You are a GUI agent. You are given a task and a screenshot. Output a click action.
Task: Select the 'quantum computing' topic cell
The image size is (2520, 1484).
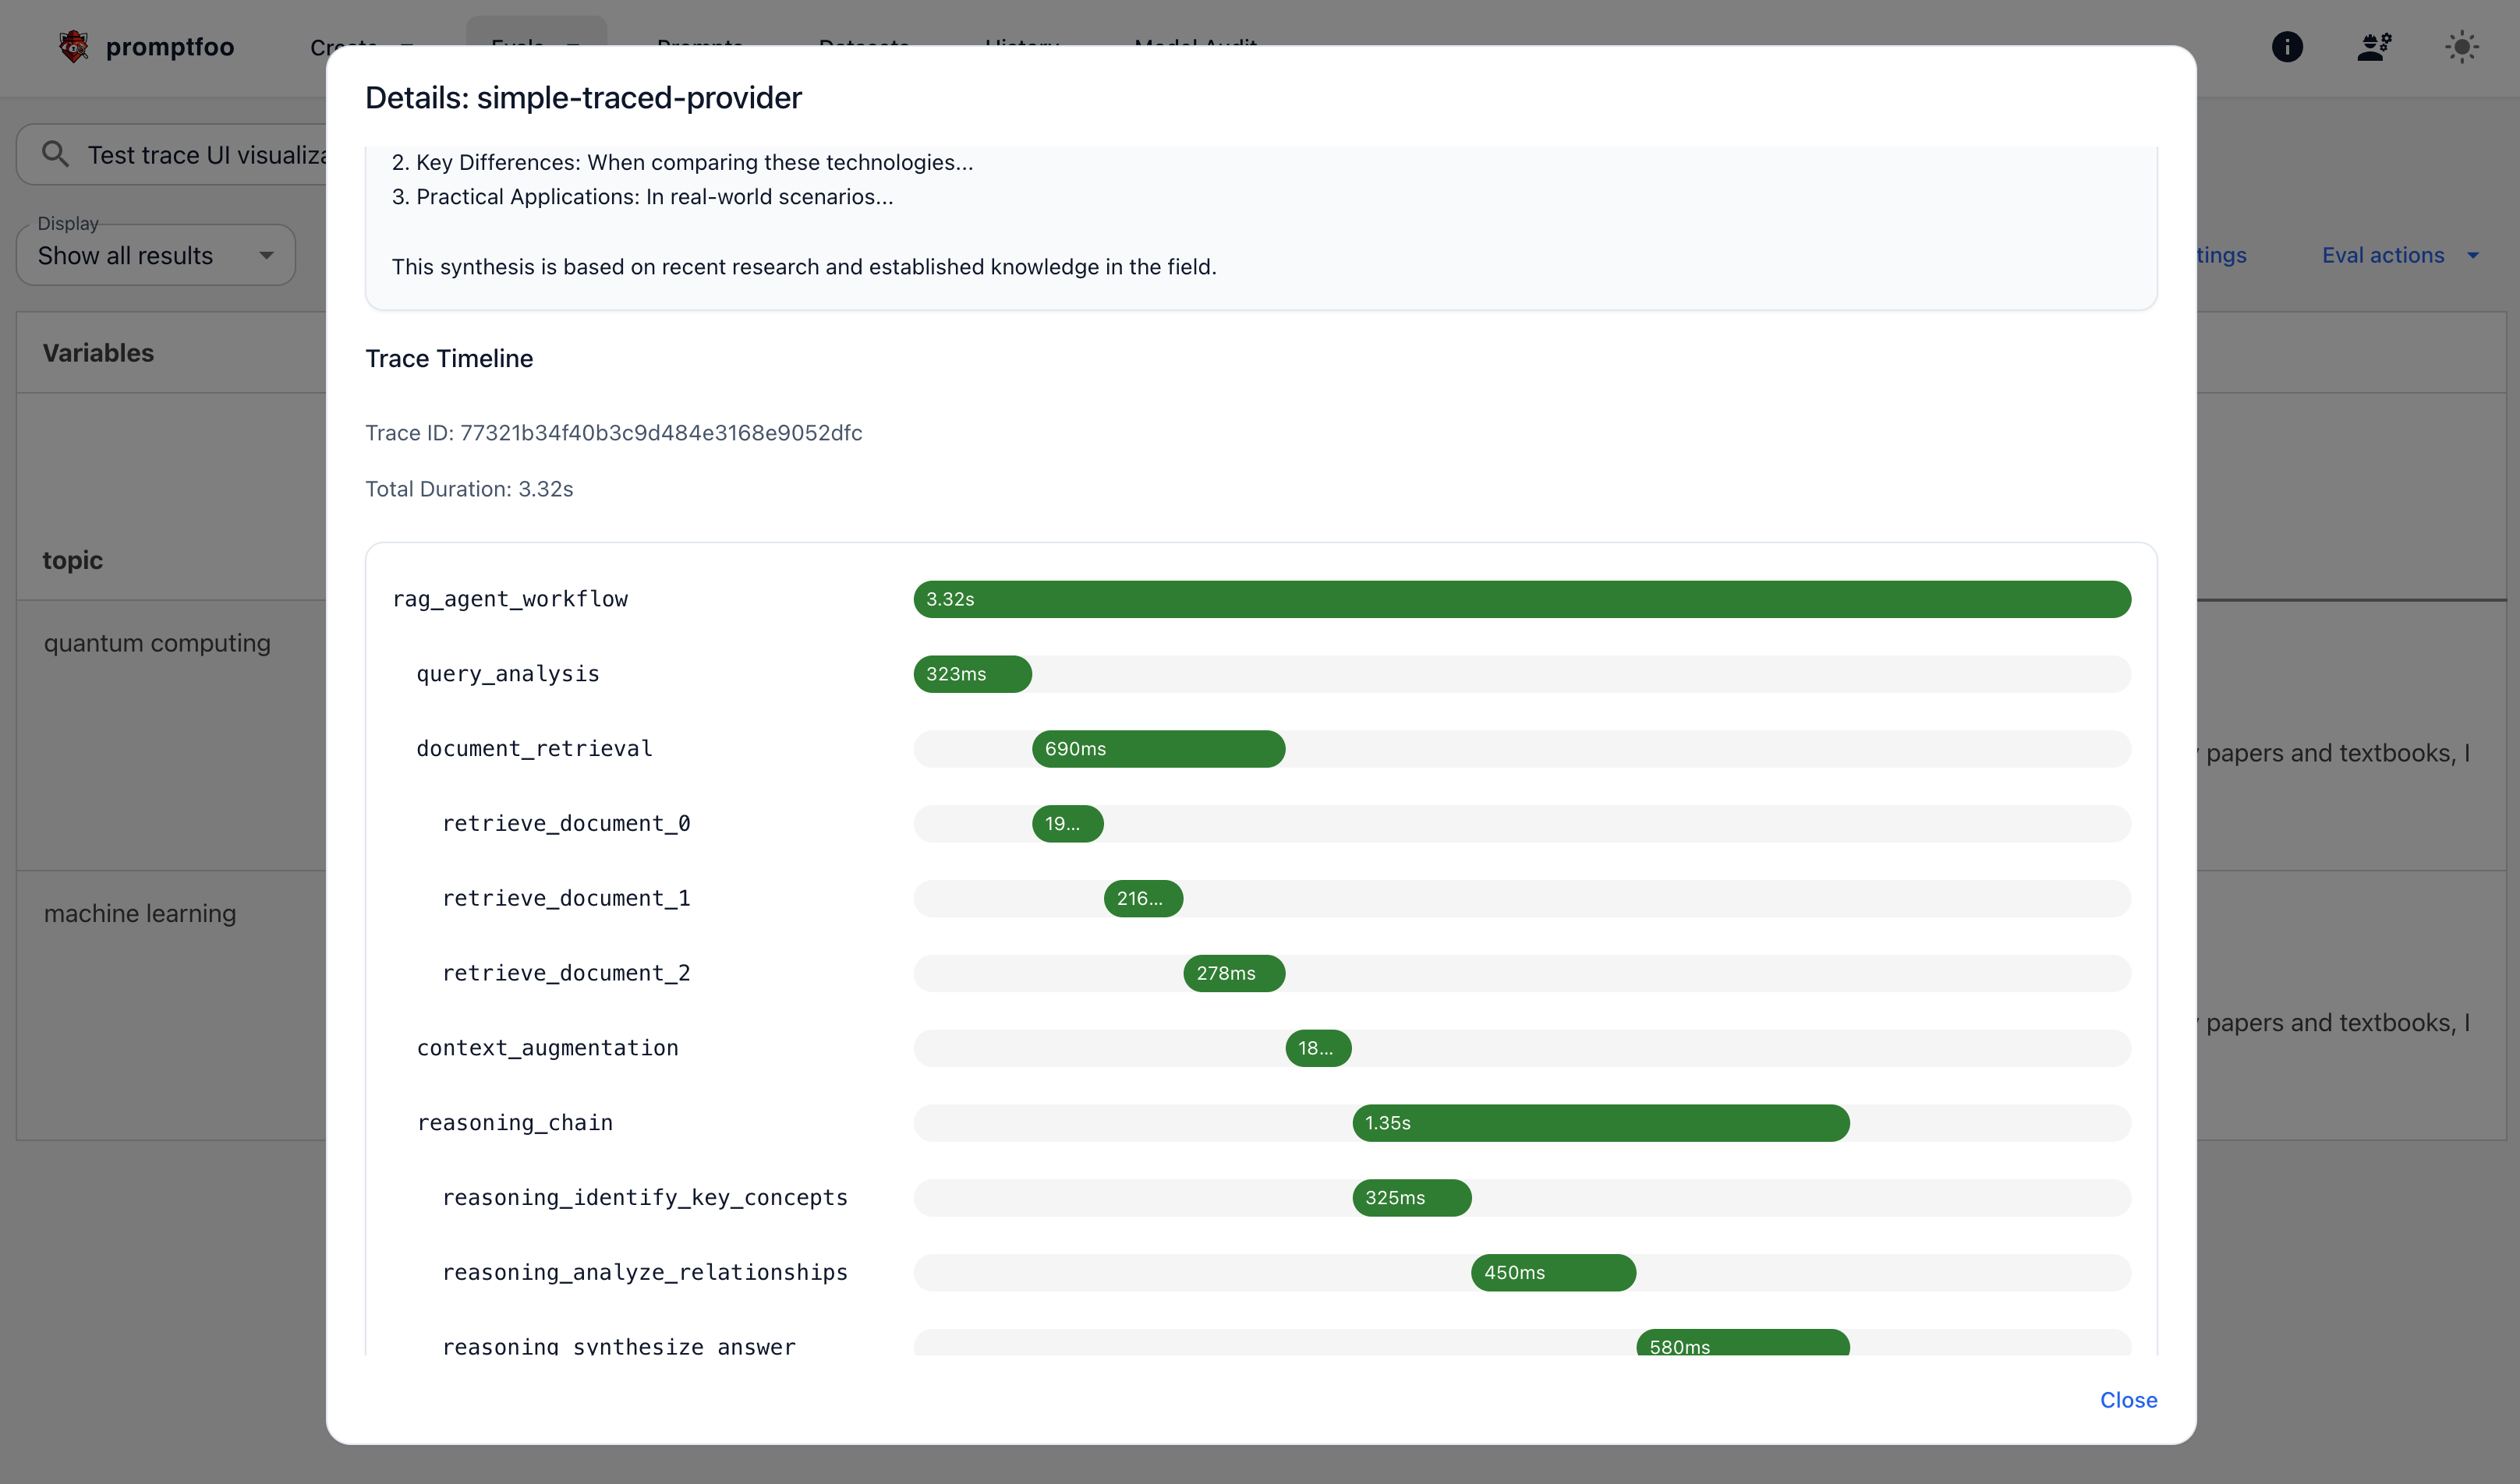(157, 642)
